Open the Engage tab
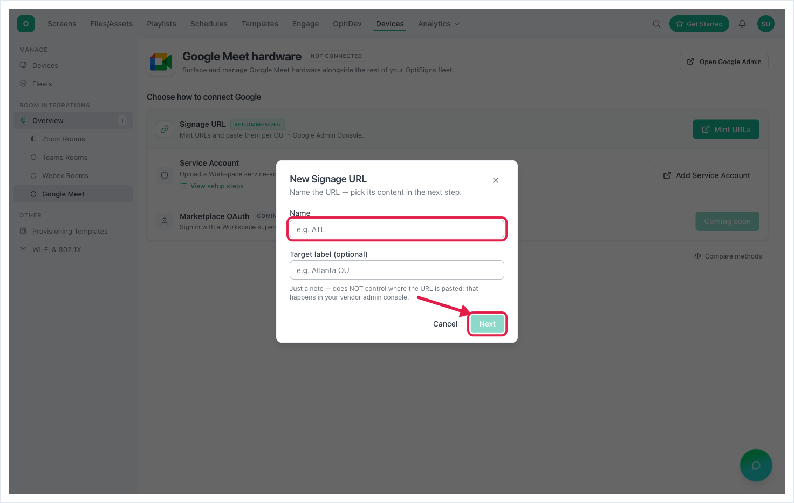Viewport: 794px width, 503px height. click(306, 24)
